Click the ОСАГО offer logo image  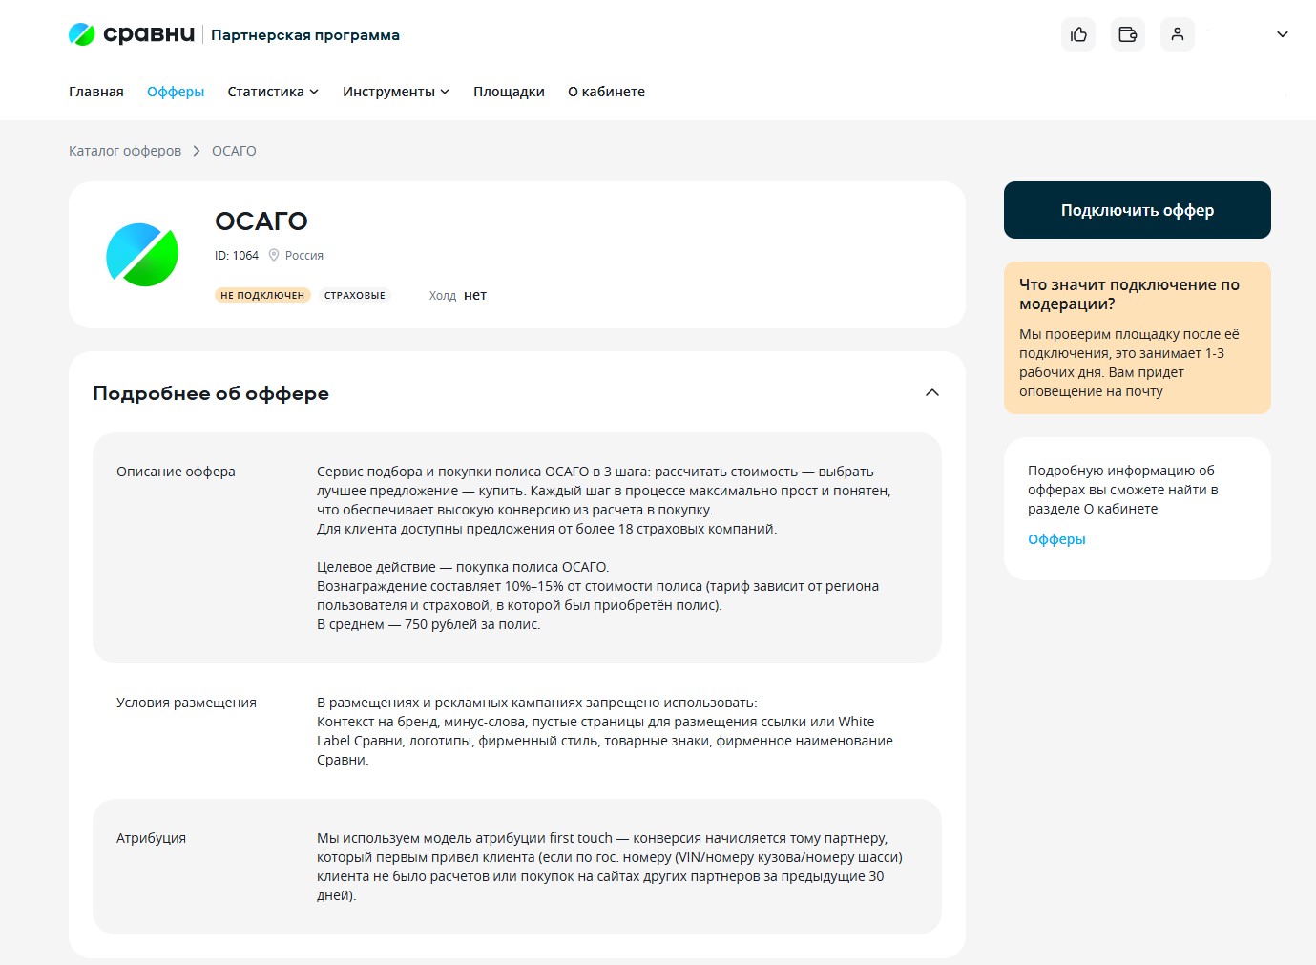click(142, 255)
